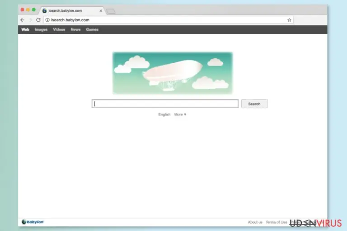Reload the isearch.babylon.com page
This screenshot has height=231, width=347.
(x=38, y=20)
